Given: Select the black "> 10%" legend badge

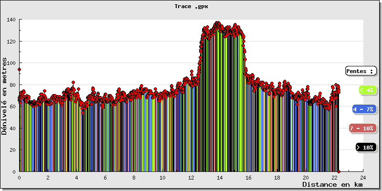Looking at the screenshot, I should tap(366, 148).
